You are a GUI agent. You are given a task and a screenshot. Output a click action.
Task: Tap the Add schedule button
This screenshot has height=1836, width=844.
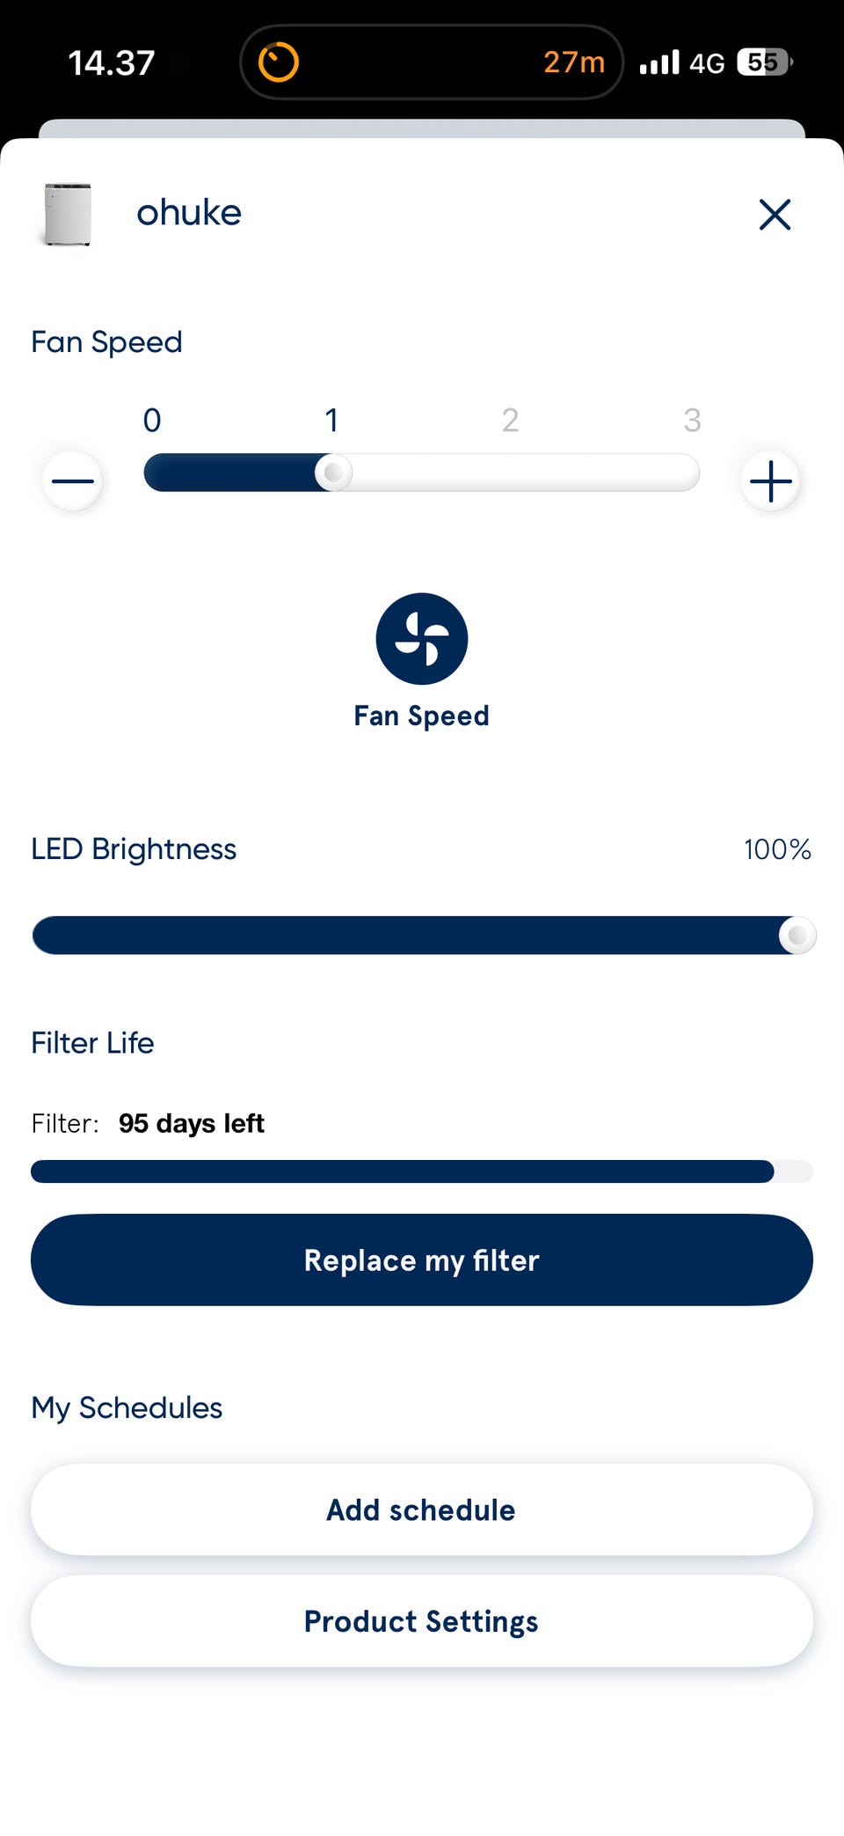(422, 1509)
